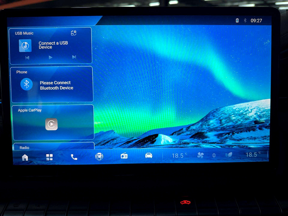
Task: Skip to previous USB track
Action: 27,58
